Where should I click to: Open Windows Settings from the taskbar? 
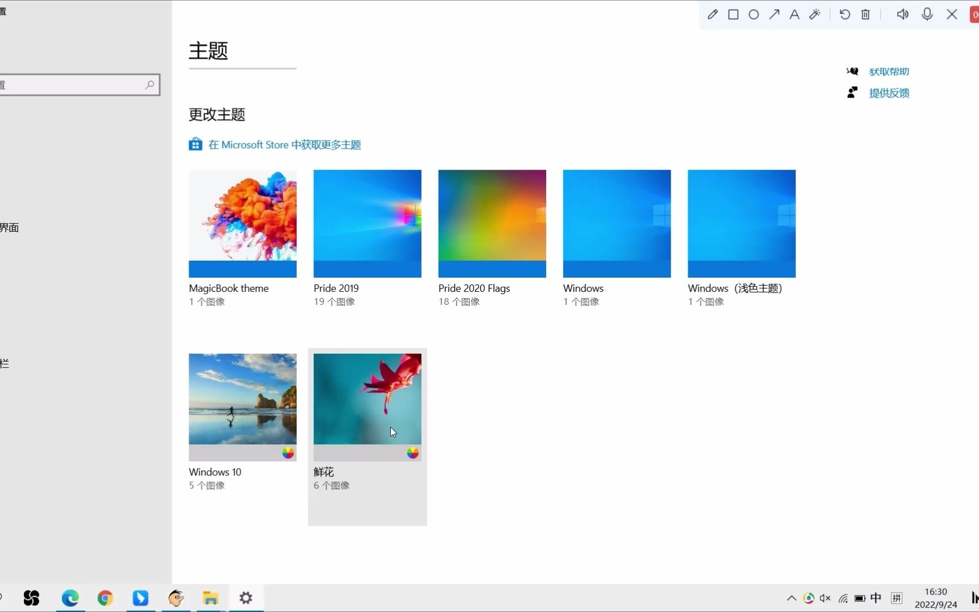[245, 598]
